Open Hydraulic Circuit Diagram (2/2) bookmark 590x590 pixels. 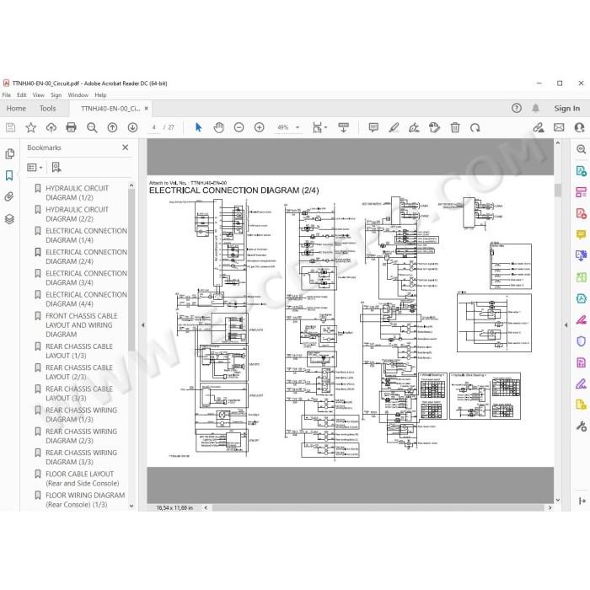77,214
